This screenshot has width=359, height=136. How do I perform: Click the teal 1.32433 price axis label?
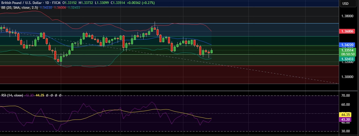click(348, 59)
